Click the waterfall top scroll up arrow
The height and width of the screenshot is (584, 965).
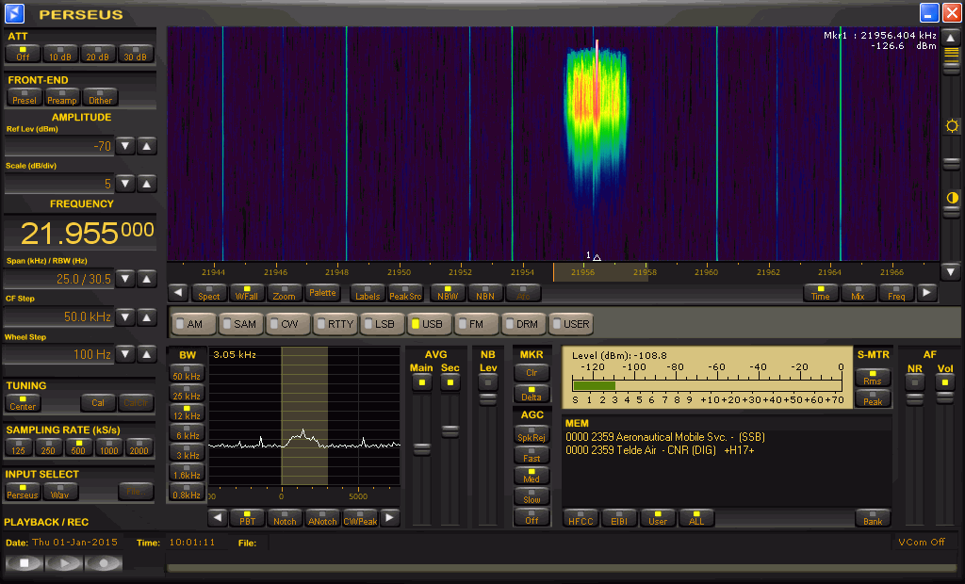pos(951,38)
